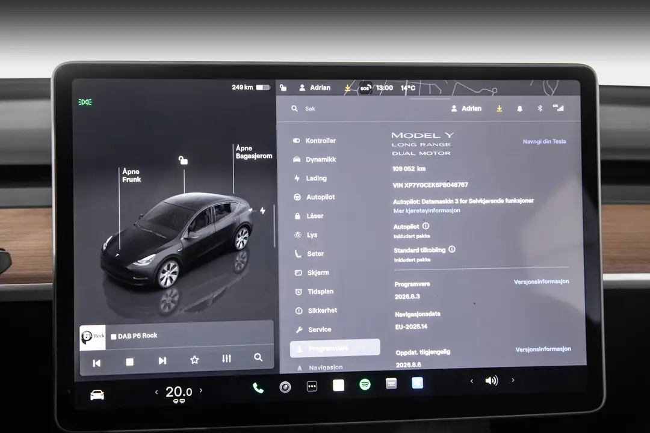Open the camera app icon
This screenshot has height=433, width=650.
pyautogui.click(x=285, y=387)
